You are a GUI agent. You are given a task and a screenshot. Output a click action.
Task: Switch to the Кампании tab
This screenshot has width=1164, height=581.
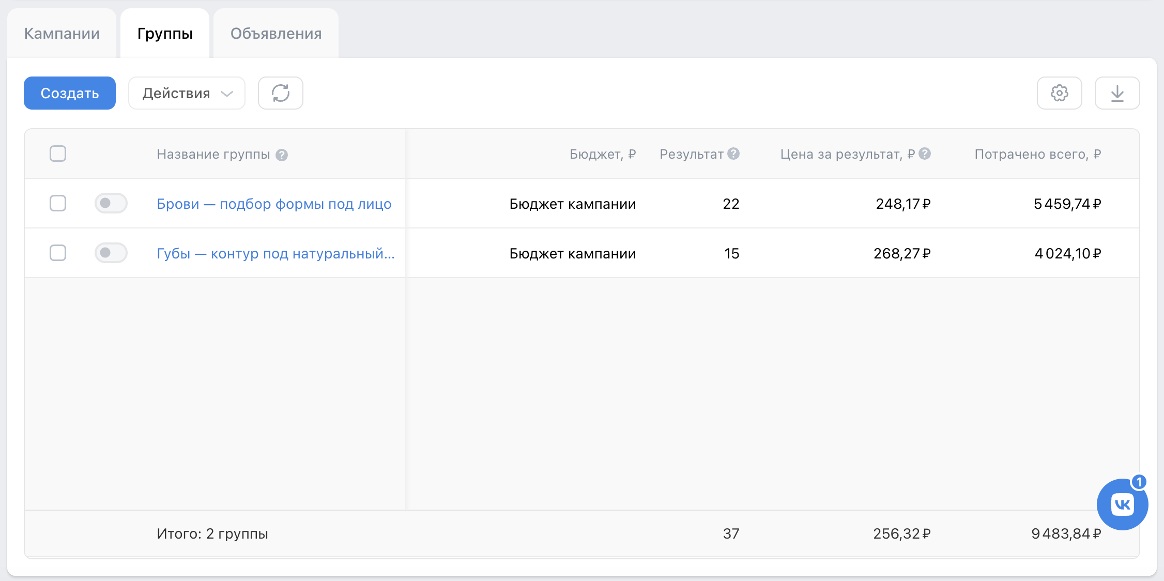(62, 34)
